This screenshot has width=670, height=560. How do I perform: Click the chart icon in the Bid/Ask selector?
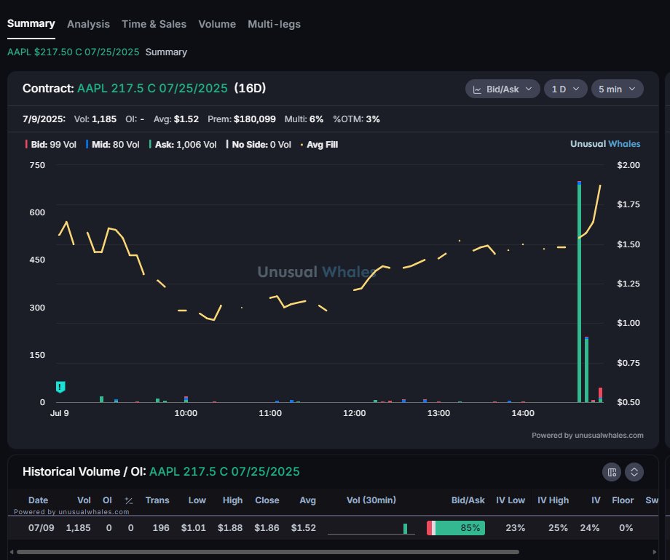477,89
